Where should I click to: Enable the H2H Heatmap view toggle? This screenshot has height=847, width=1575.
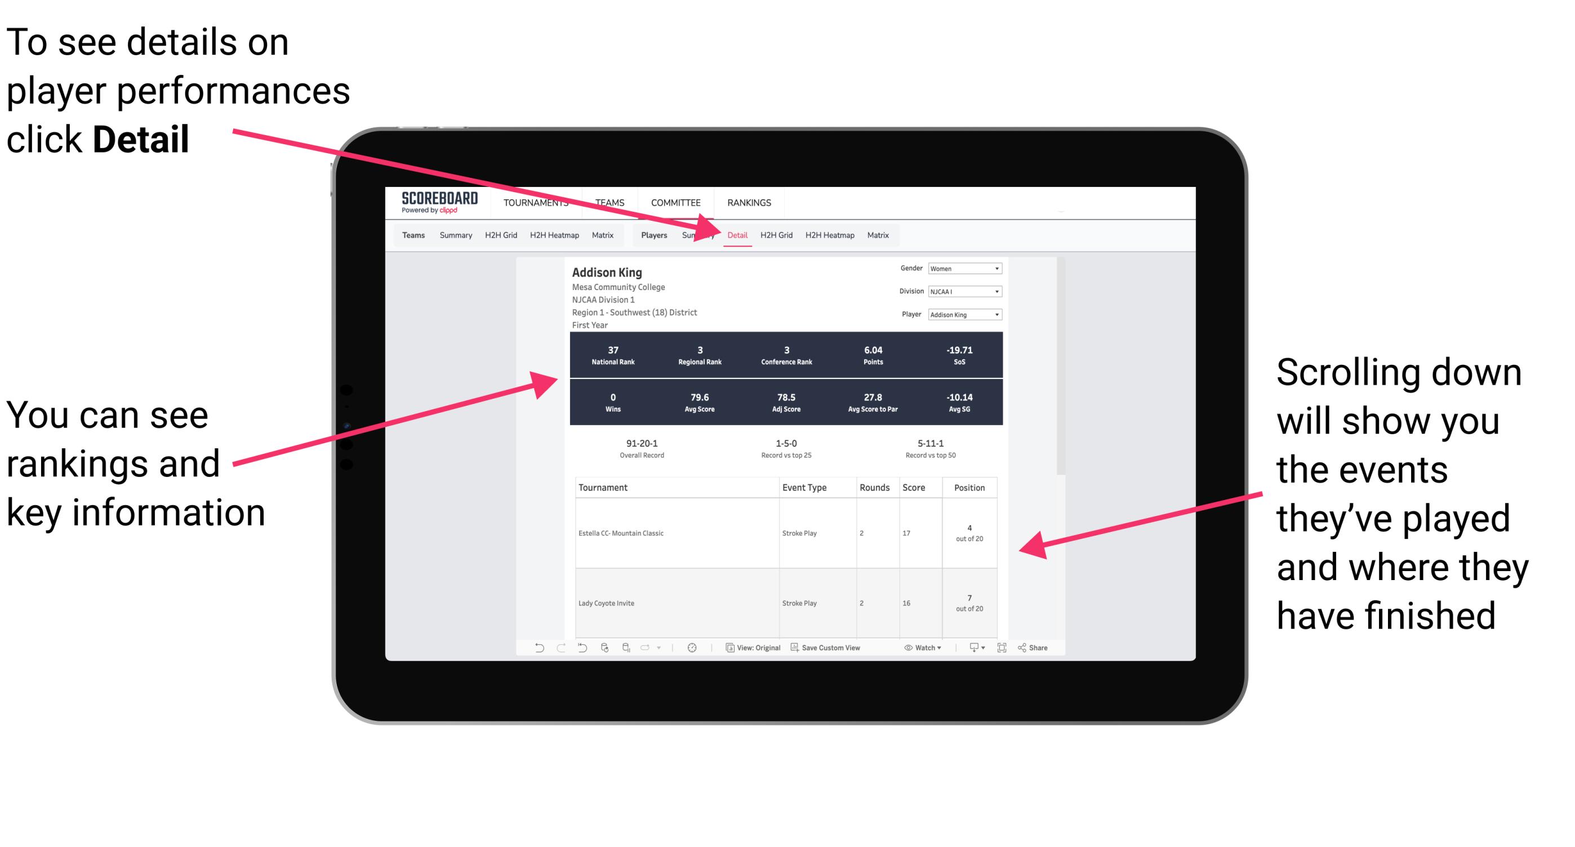[828, 235]
